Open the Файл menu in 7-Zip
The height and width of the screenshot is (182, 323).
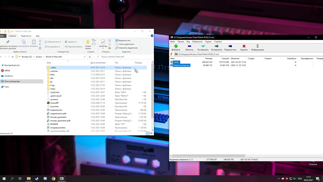[173, 42]
